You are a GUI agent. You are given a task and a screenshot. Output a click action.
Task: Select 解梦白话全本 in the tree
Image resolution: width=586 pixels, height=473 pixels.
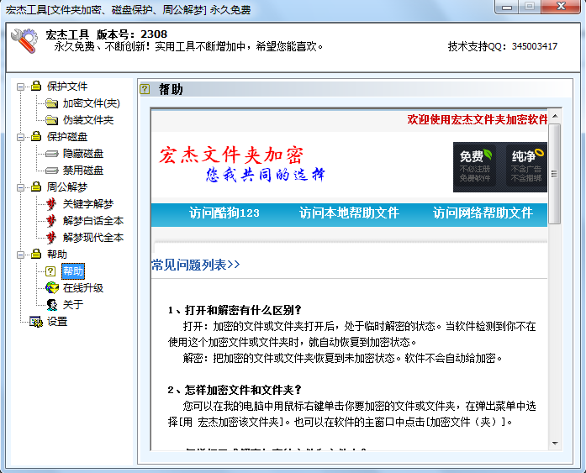coord(92,221)
